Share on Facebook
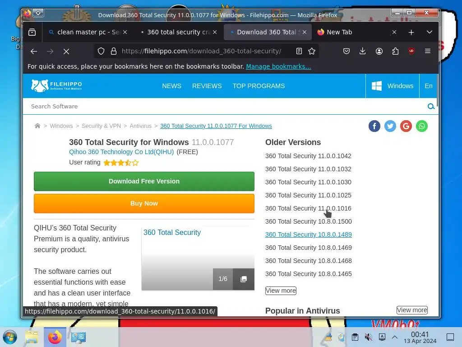 tap(374, 127)
